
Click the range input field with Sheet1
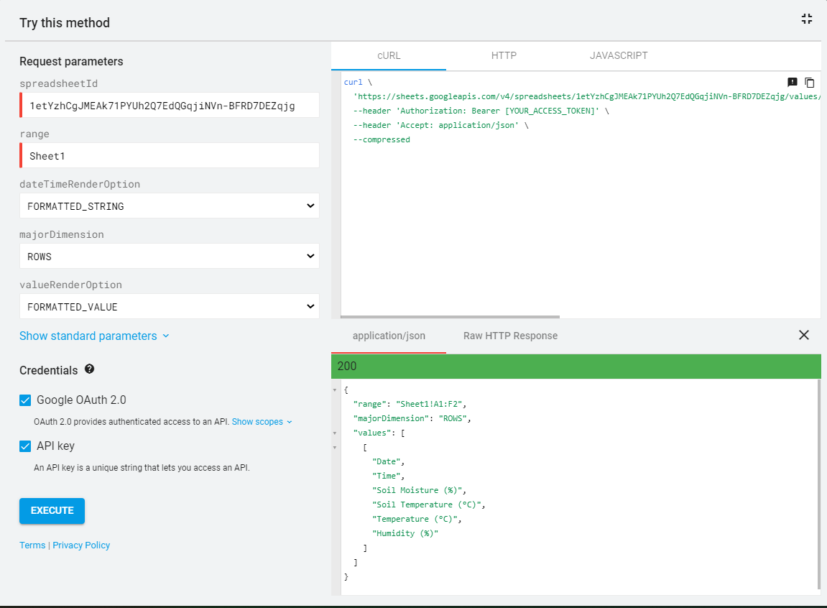click(170, 155)
